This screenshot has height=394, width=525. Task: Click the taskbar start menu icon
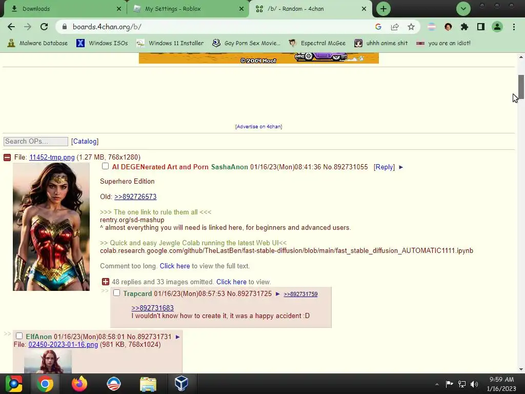(x=14, y=384)
